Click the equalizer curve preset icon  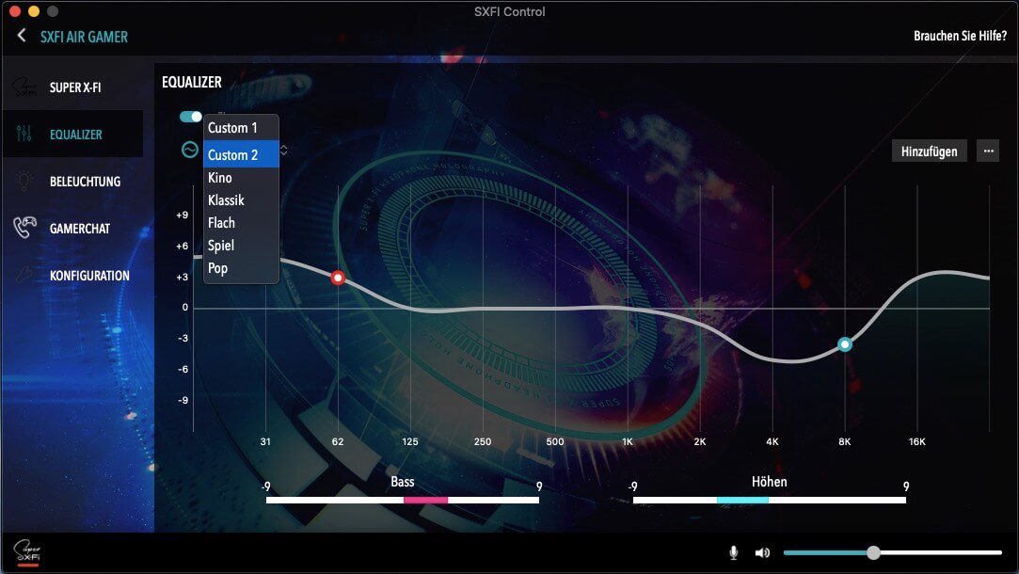coord(190,150)
